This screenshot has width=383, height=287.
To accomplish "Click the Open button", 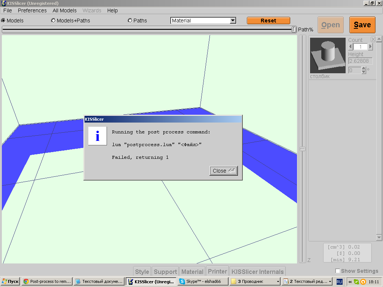I will point(331,25).
